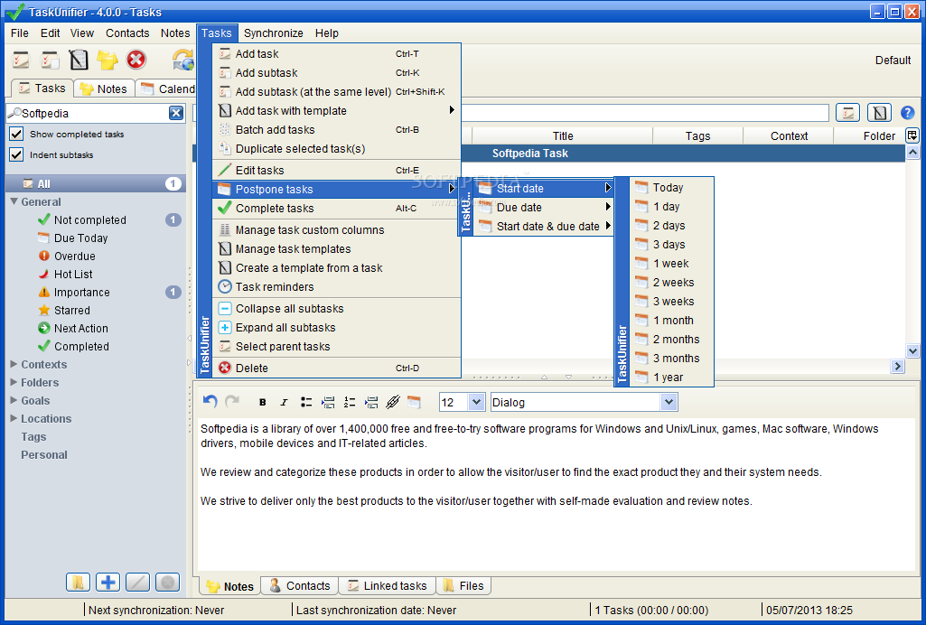The image size is (926, 625).
Task: Switch to the Linked tasks tab
Action: point(388,585)
